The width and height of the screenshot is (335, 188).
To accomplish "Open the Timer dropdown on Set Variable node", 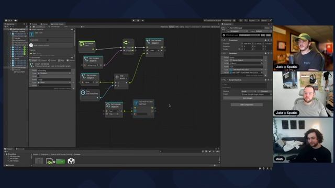I will click(154, 50).
